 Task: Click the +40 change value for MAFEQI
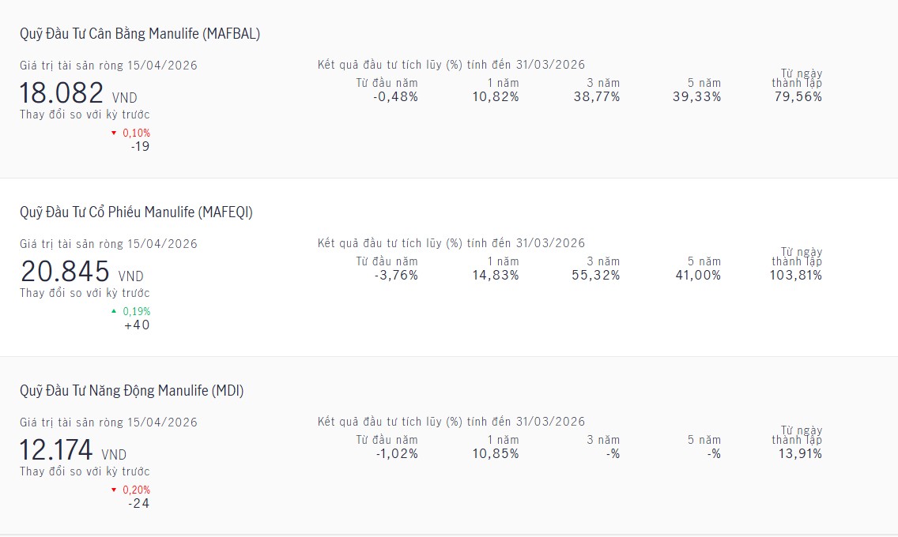137,325
